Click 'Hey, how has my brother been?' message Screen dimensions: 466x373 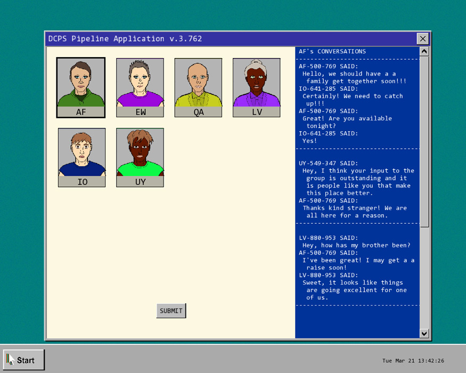click(x=356, y=246)
